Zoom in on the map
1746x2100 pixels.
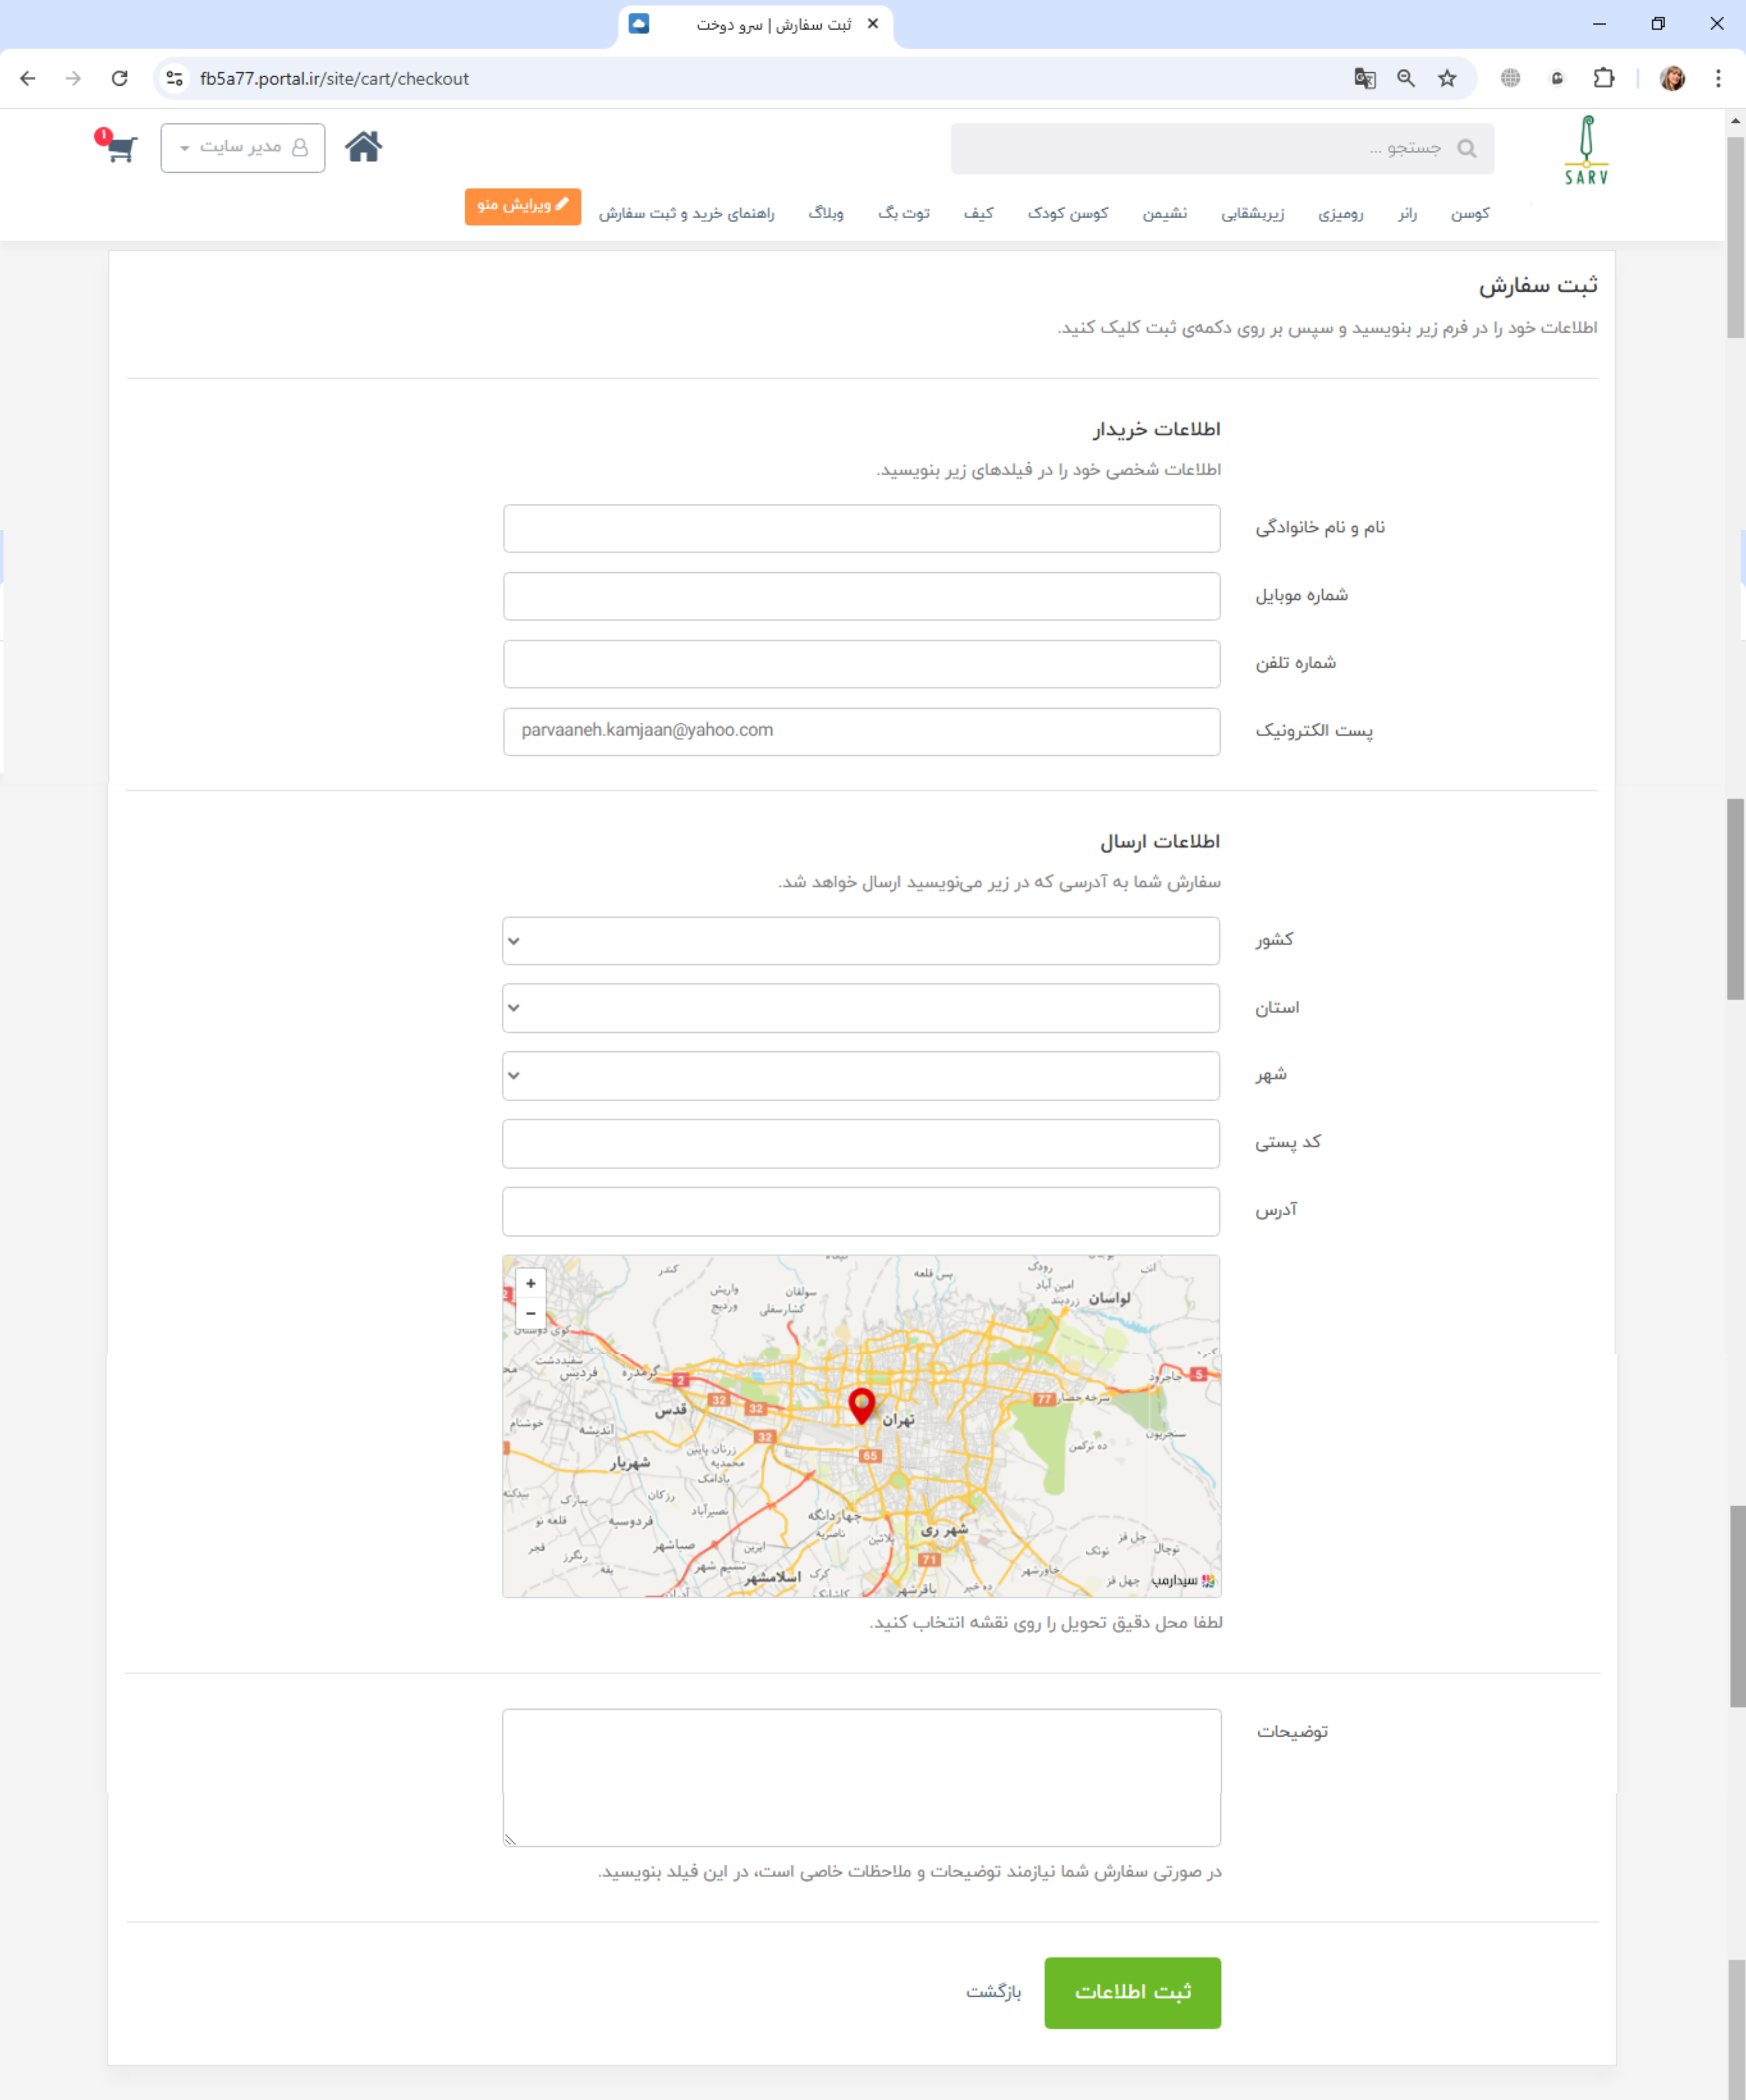(531, 1283)
